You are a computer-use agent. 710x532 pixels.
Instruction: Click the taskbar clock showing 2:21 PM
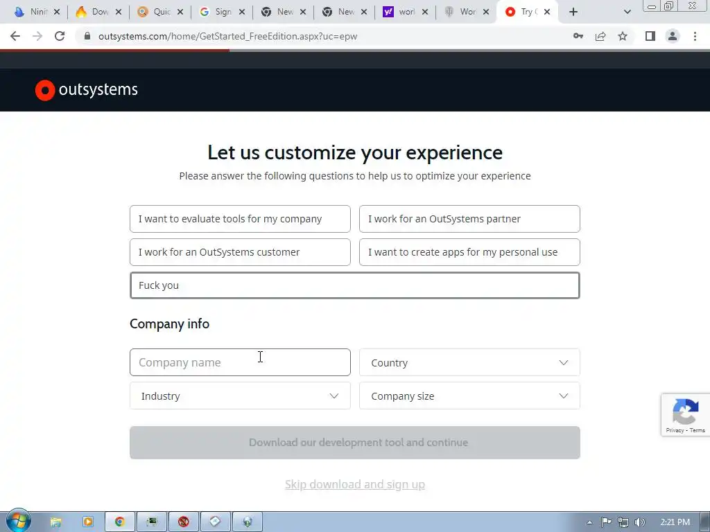pyautogui.click(x=675, y=522)
